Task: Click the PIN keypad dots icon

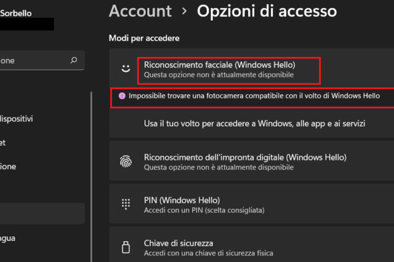Action: 126,204
